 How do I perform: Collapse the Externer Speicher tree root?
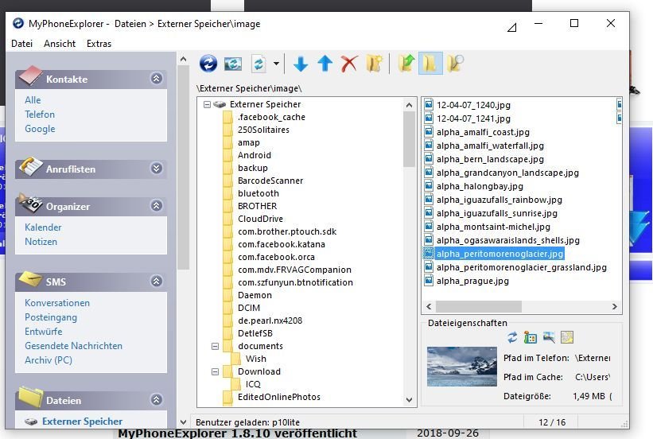click(x=207, y=104)
